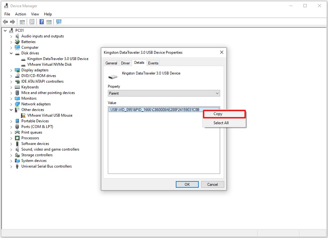Click the Scan for hardware changes icon

tap(59, 22)
